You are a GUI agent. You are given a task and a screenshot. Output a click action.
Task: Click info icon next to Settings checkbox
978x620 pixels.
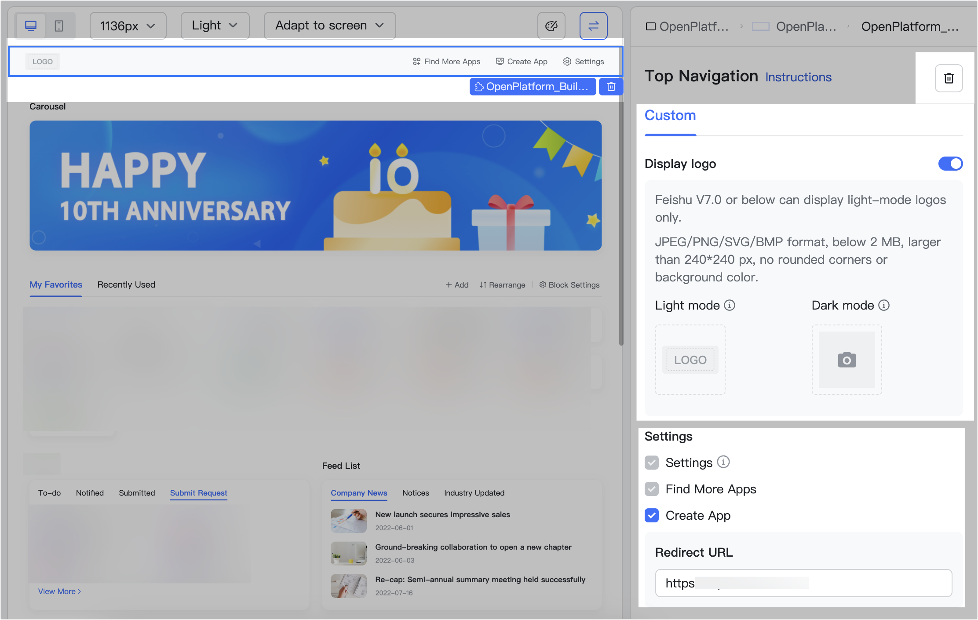point(723,462)
